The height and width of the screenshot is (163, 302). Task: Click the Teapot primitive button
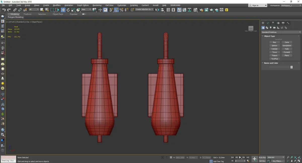(x=274, y=56)
